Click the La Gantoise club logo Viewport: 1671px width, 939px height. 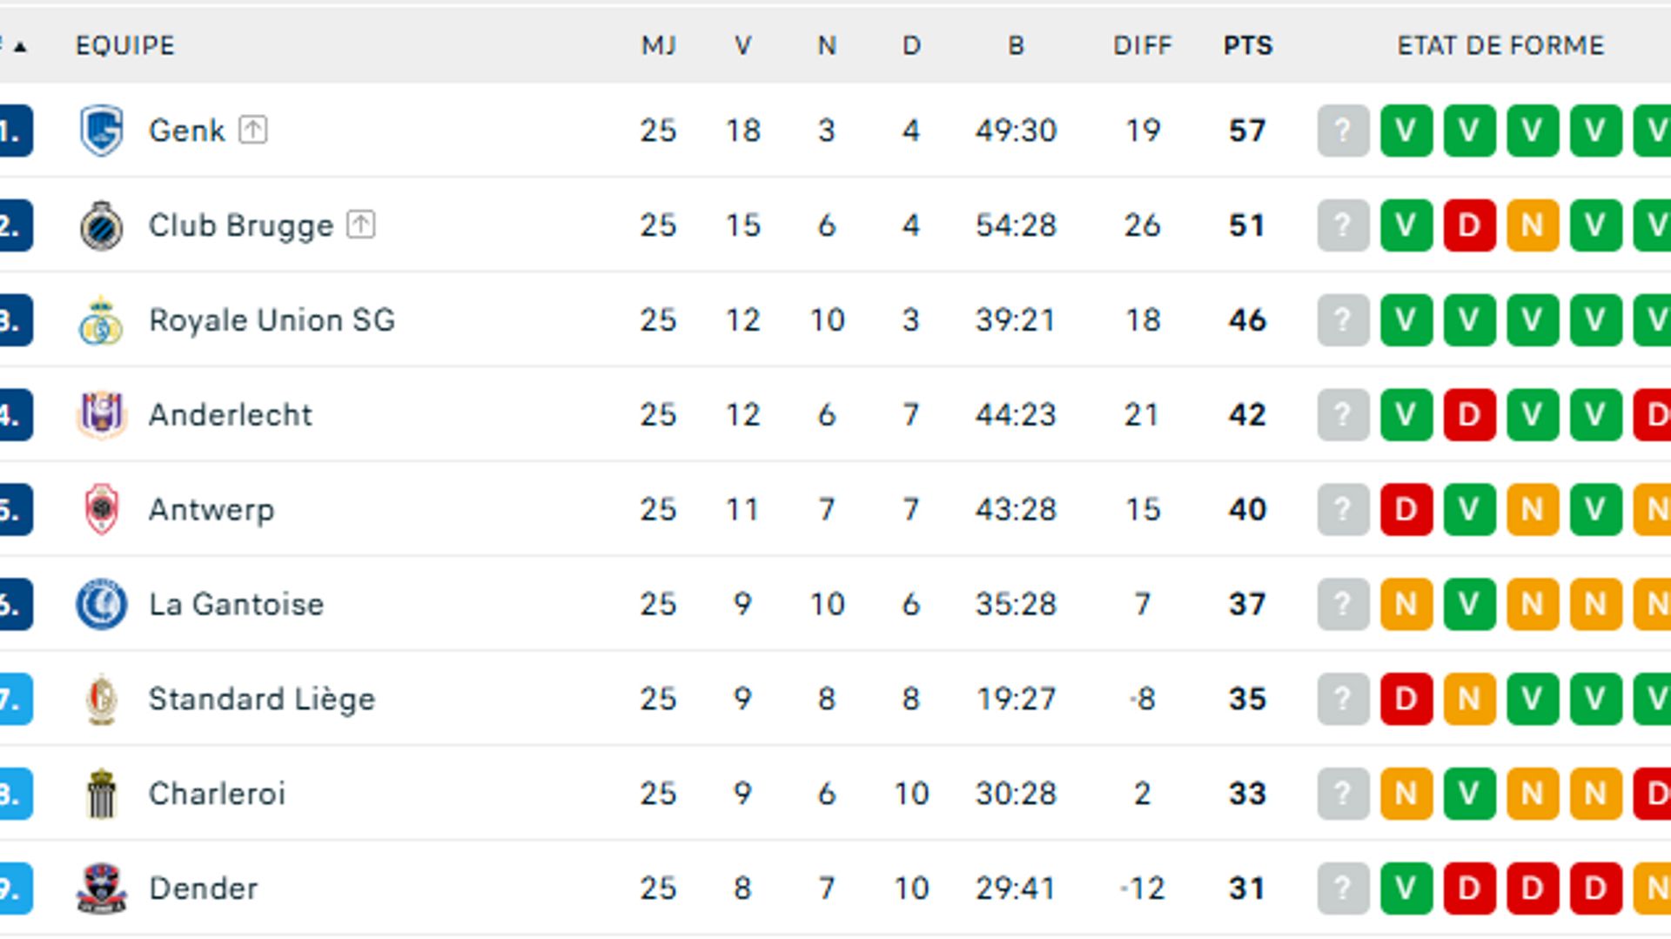click(x=98, y=604)
